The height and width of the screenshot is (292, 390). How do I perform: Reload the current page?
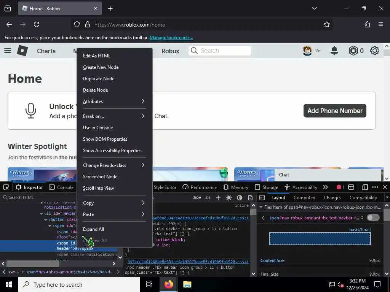point(37,24)
